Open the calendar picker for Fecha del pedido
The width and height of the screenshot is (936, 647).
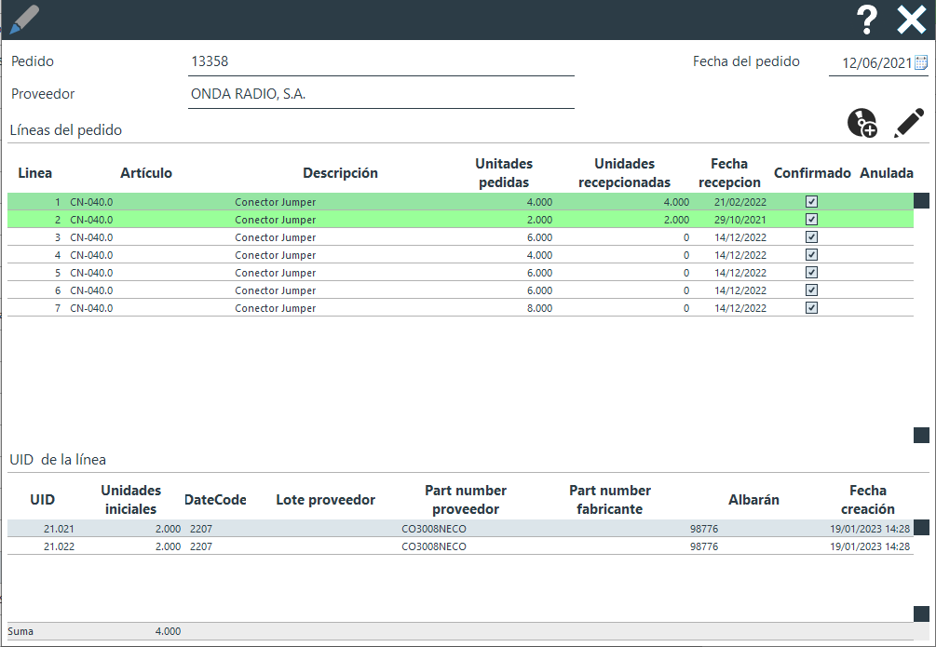[921, 63]
